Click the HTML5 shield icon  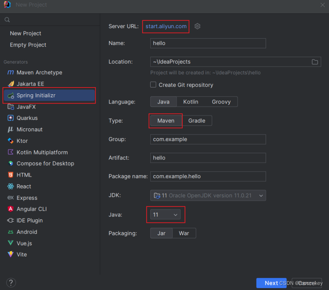click(x=11, y=175)
